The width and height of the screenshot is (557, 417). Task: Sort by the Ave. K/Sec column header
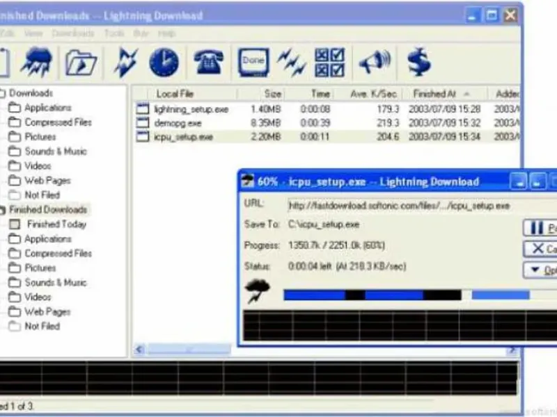368,94
